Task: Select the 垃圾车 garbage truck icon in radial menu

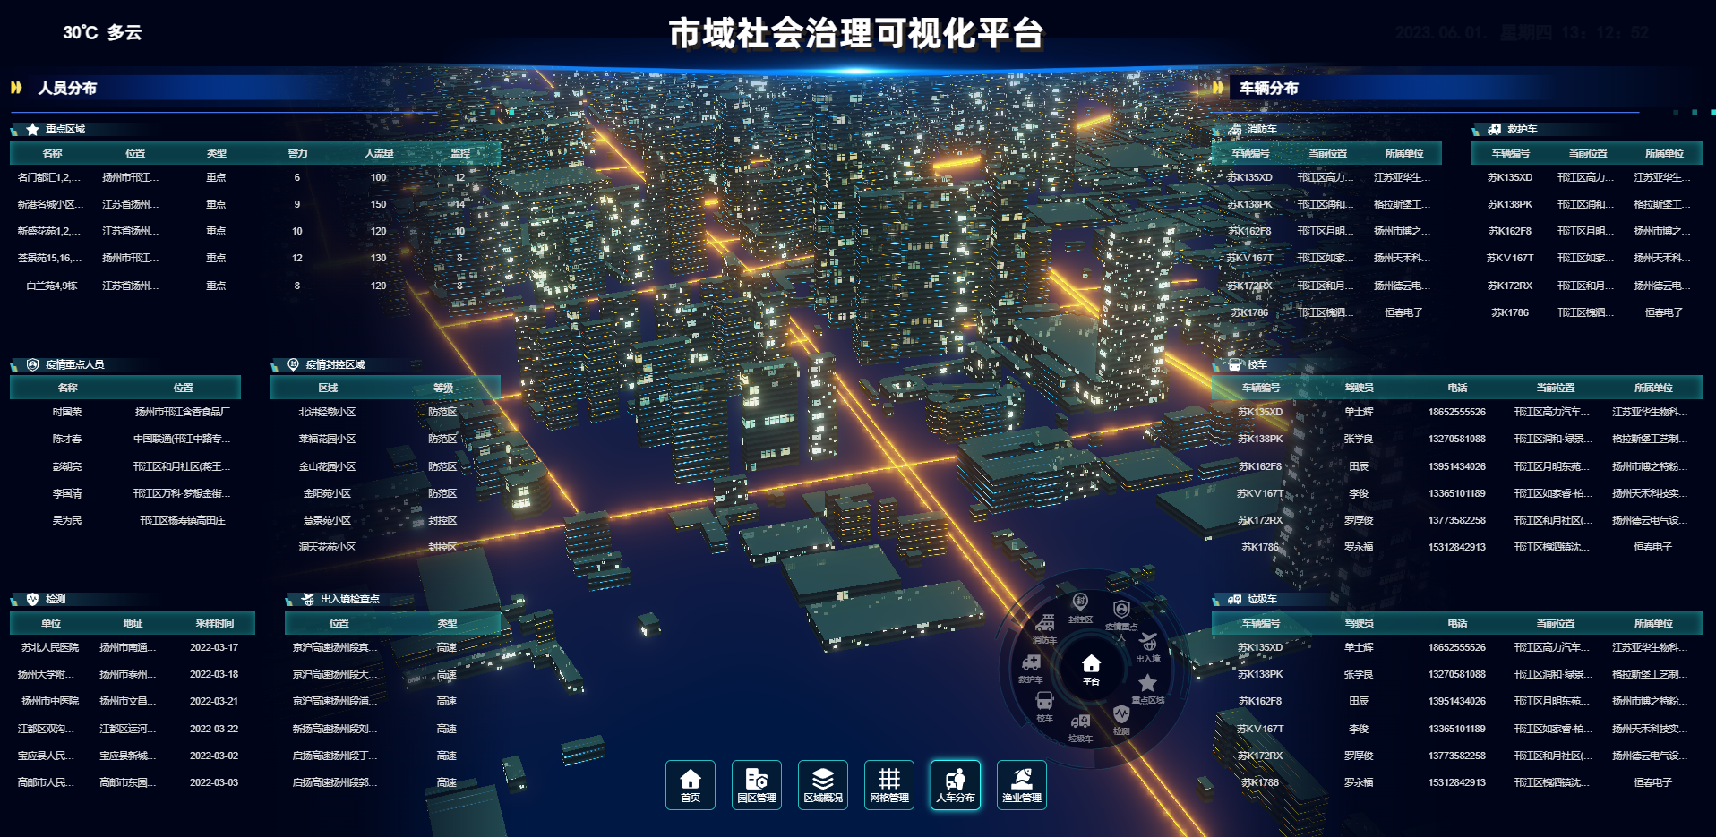Action: [1080, 723]
